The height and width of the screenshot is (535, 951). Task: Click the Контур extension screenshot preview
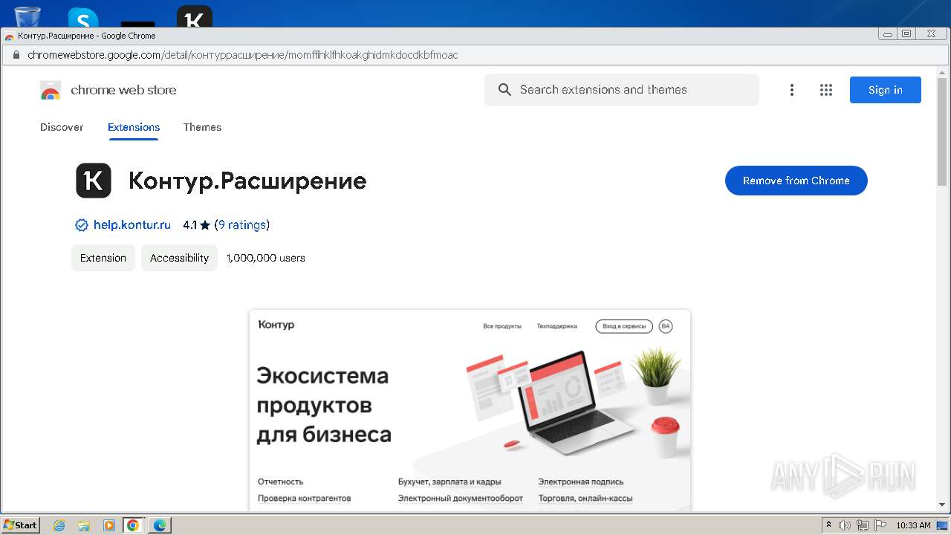click(x=470, y=410)
